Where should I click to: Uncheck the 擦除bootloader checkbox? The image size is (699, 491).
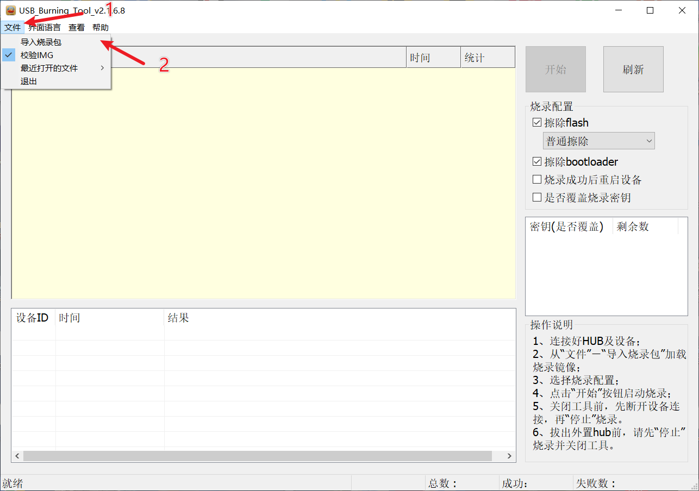[537, 162]
